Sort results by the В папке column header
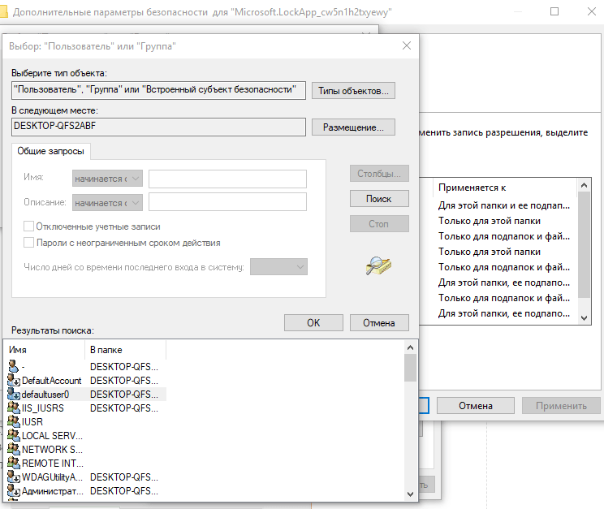Screen dimensions: 604x509 125,350
